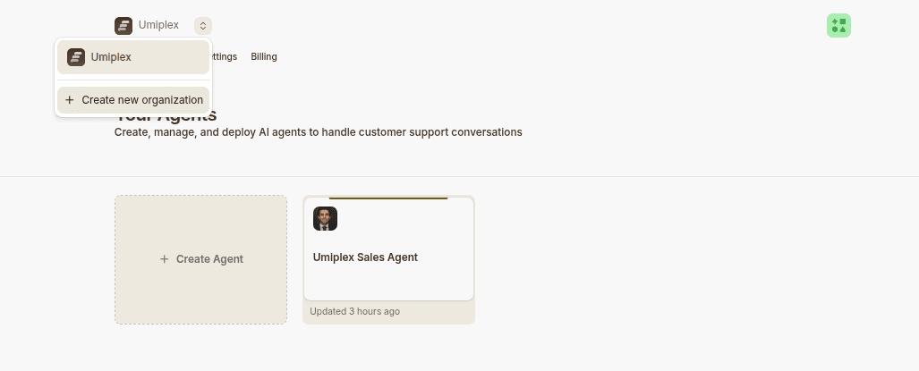Click the Umiplex logo in the header

coord(123,26)
